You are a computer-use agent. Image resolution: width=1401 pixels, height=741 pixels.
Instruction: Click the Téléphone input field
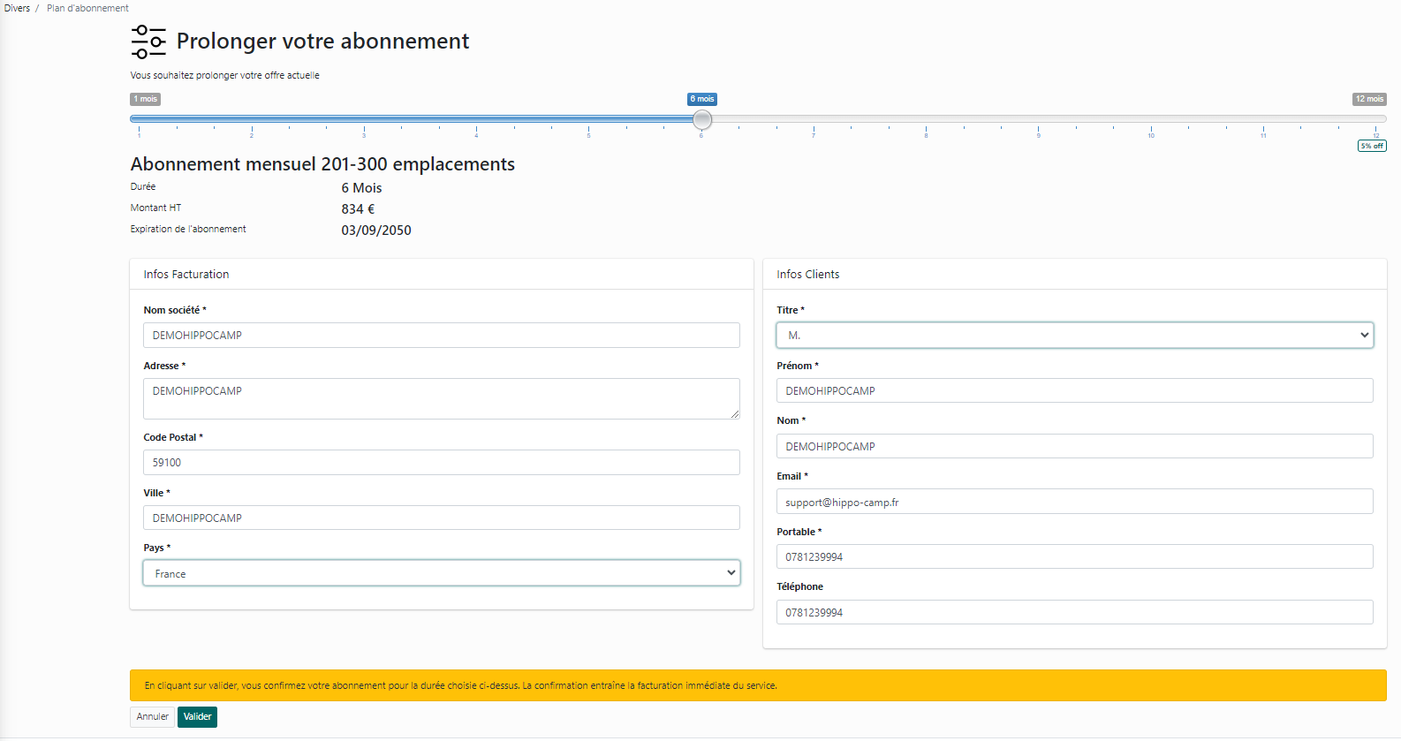point(1074,613)
